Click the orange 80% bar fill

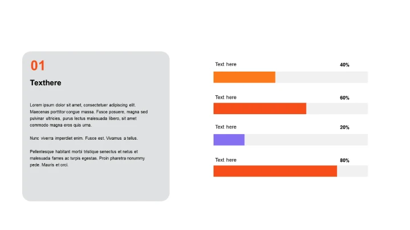click(275, 171)
